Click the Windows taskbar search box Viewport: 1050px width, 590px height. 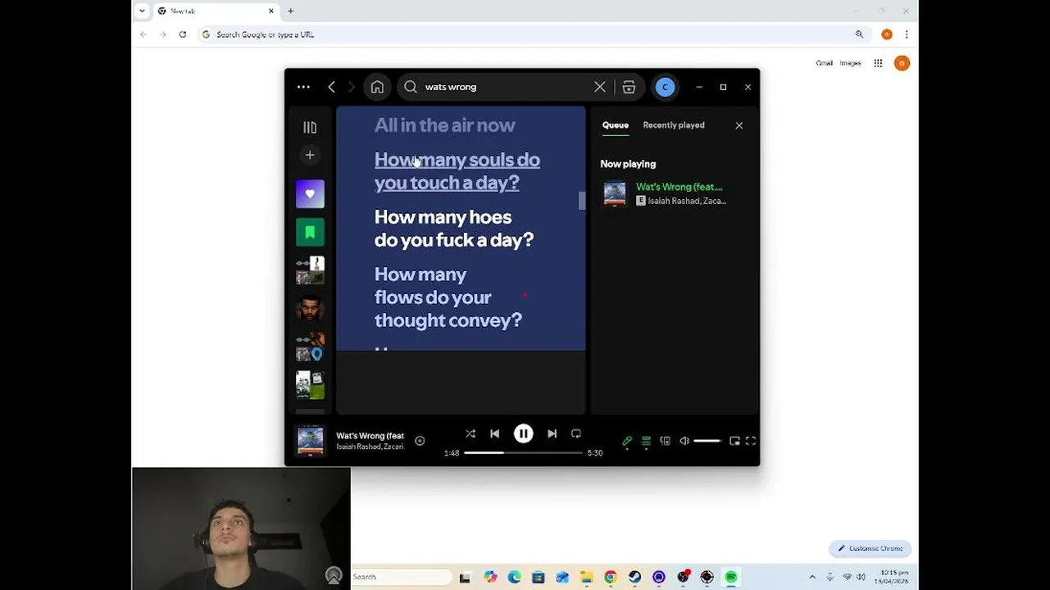point(402,577)
